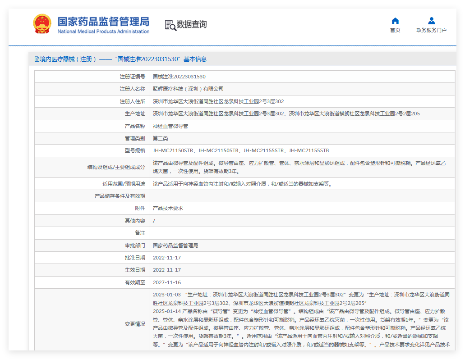
Task: Click the 其他内容 label
Action: (x=135, y=221)
